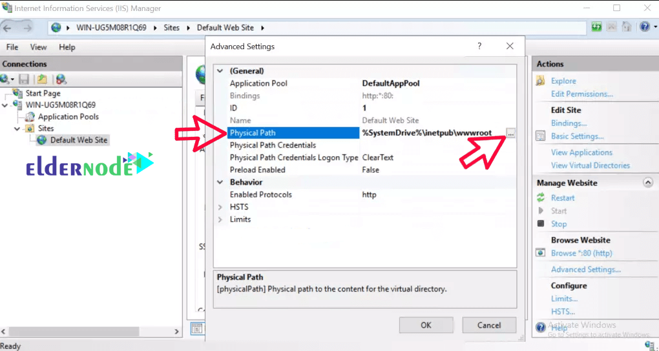Click the Browse *:80 globe icon

point(541,253)
